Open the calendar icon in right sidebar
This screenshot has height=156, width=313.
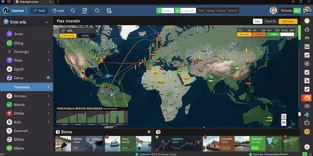pos(307,47)
